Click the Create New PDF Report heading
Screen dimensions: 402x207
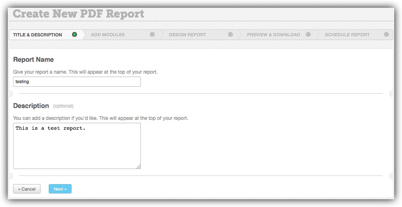click(79, 14)
